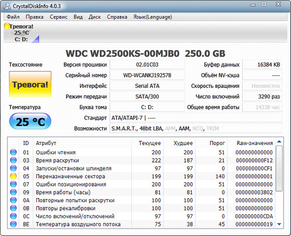Open the Диск menu

(x=95, y=17)
